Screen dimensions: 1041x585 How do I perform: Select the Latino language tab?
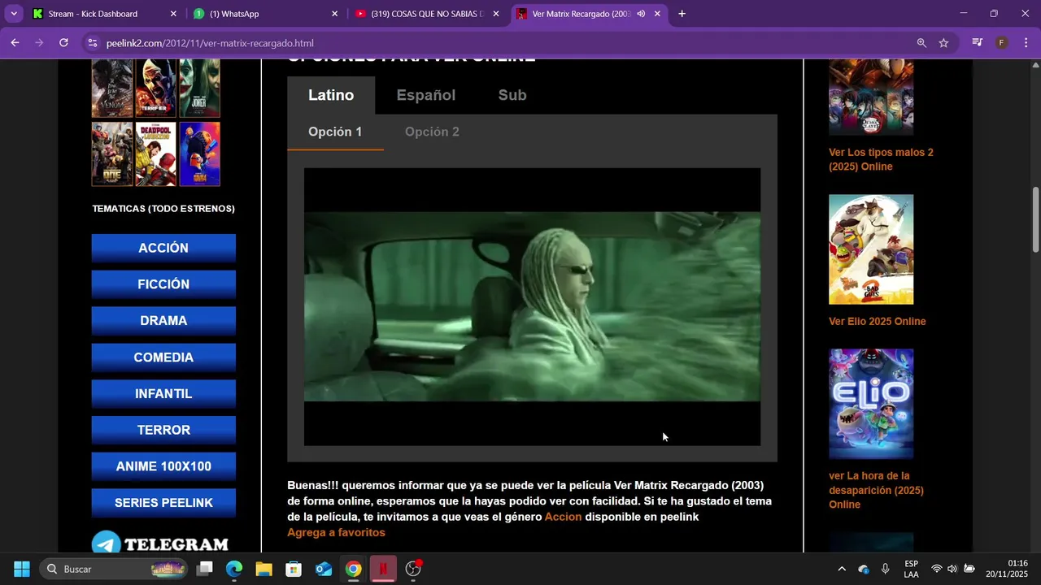click(x=331, y=95)
